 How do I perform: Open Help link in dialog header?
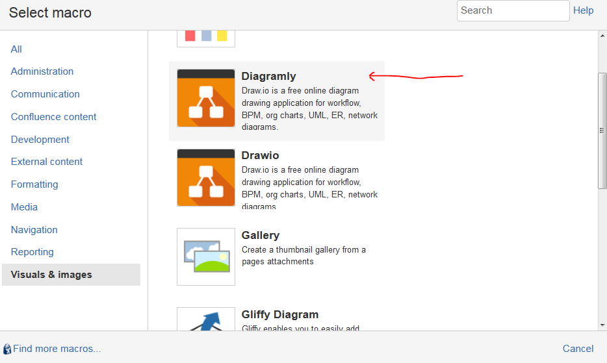(583, 10)
